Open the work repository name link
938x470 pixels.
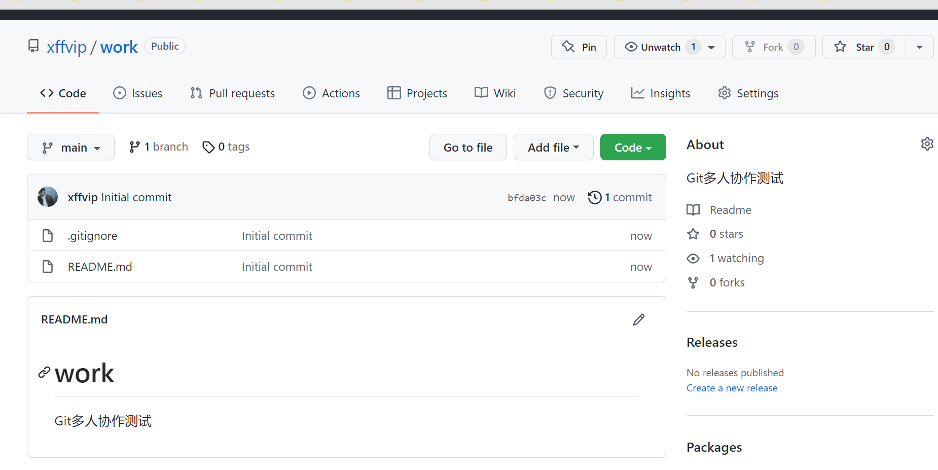pyautogui.click(x=119, y=47)
